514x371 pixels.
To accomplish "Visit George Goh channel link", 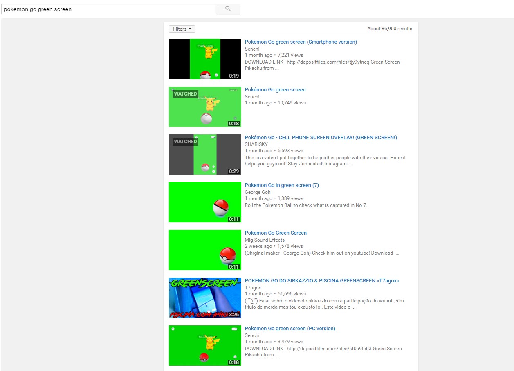I will (x=258, y=192).
